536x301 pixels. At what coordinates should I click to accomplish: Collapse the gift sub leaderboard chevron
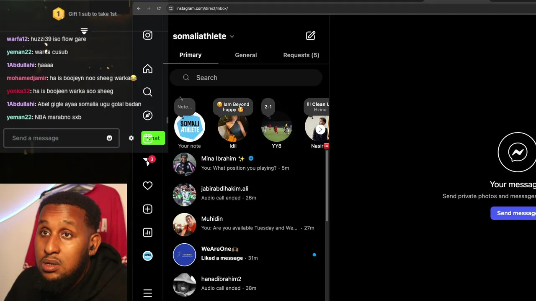(84, 31)
